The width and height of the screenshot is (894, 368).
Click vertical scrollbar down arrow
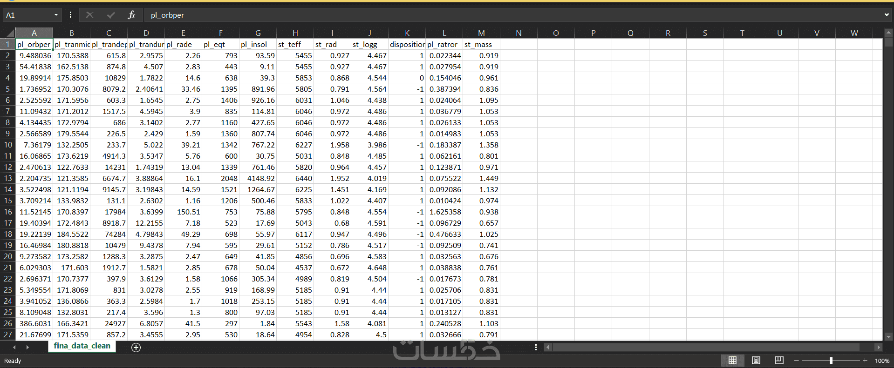pos(888,337)
